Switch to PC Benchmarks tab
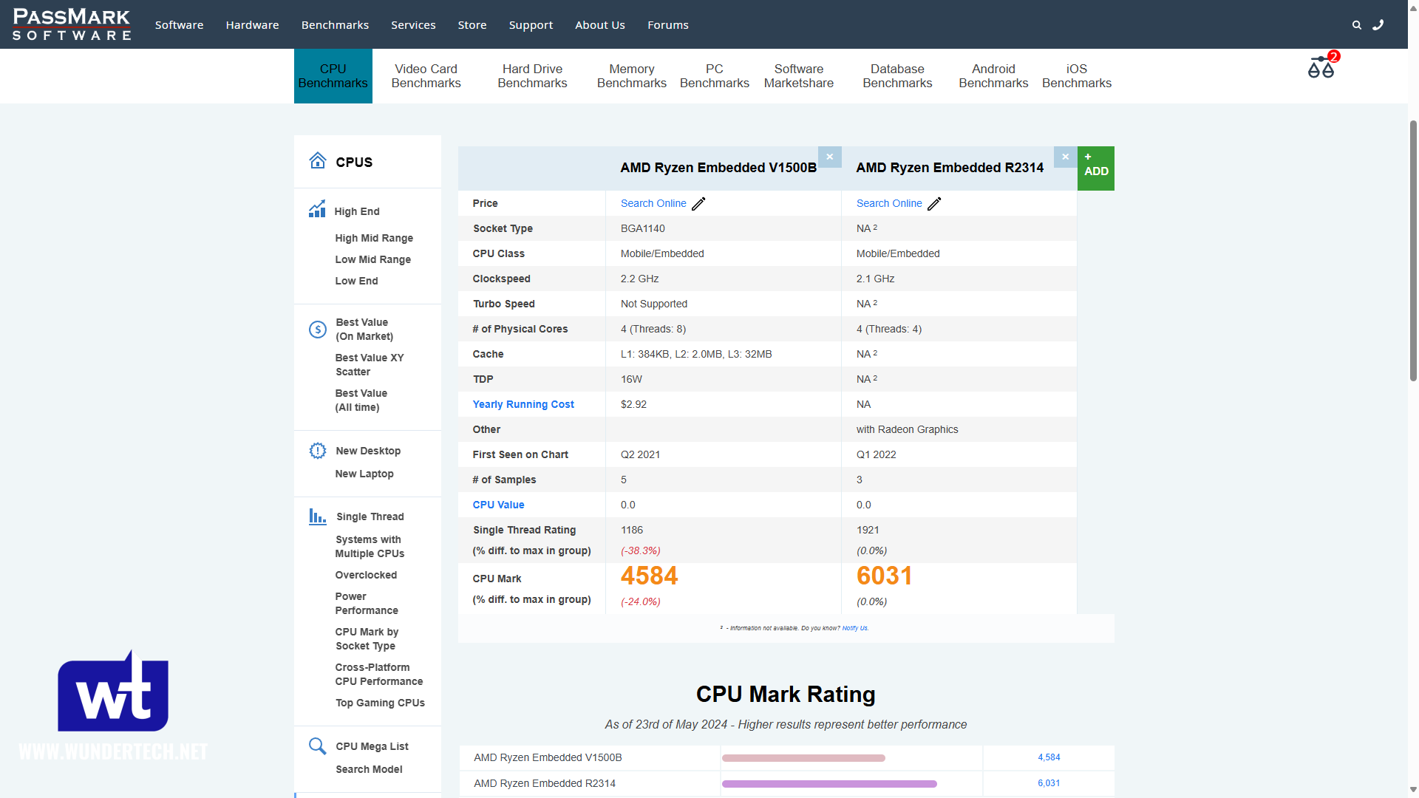This screenshot has width=1419, height=798. 715,76
